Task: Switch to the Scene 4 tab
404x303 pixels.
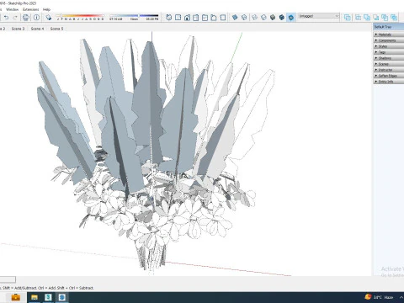Action: [x=37, y=29]
